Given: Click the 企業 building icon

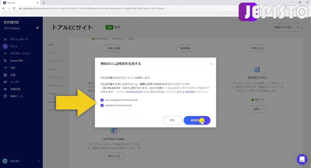Looking at the screenshot, I should [x=5, y=75].
